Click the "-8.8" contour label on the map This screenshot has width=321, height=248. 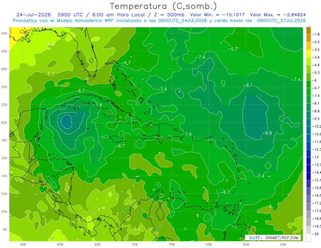pyautogui.click(x=267, y=133)
